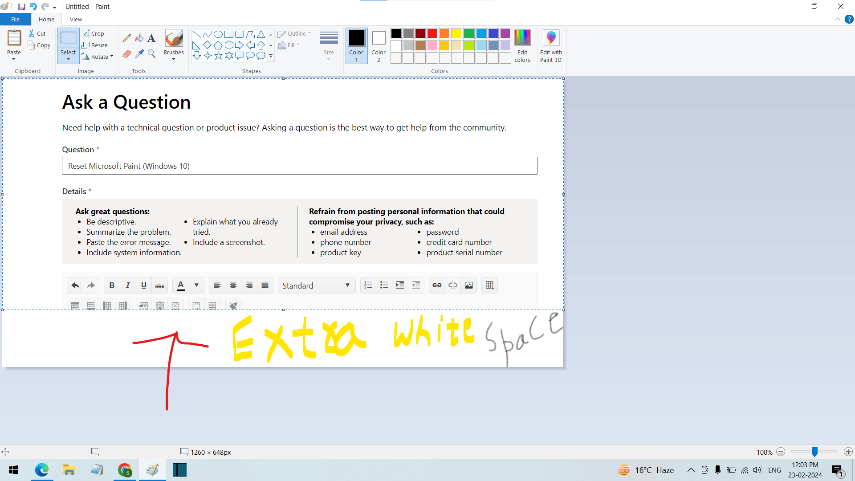The width and height of the screenshot is (855, 481).
Task: Click the Resize button
Action: click(95, 45)
